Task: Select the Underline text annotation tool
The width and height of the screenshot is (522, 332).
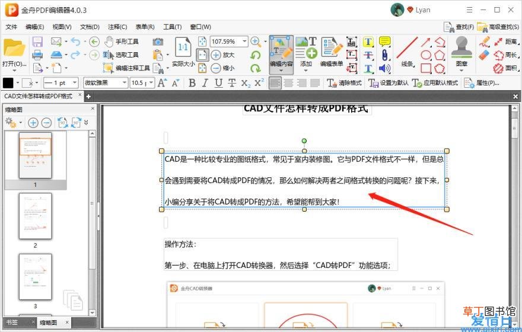Action: [x=368, y=68]
